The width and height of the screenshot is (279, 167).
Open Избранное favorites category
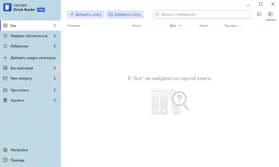(30, 46)
